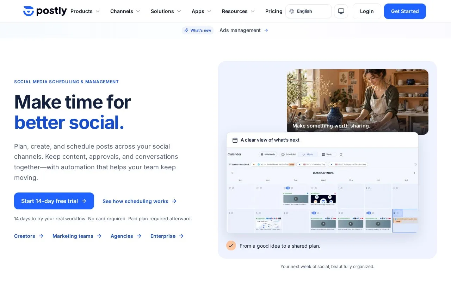Go to previous month in calendar preview
The image size is (451, 281).
click(232, 173)
